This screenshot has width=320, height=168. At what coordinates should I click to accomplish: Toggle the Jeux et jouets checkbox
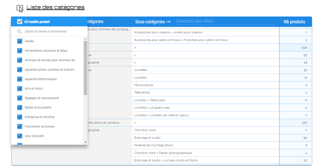point(20,136)
